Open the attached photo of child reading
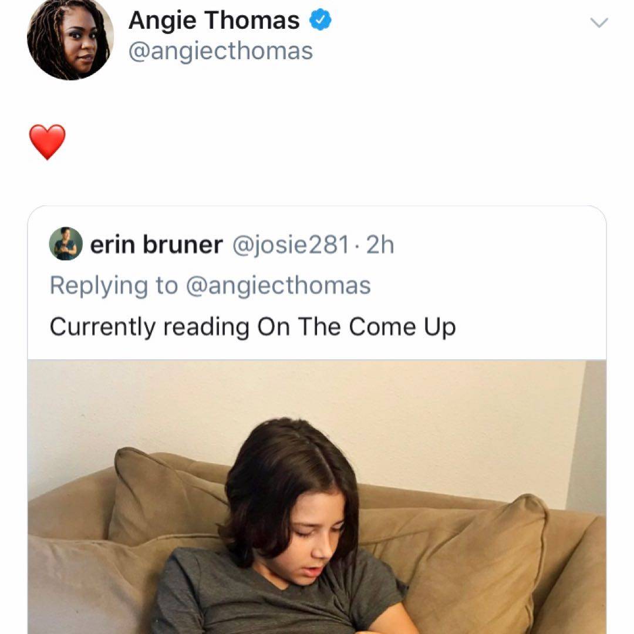Screen dimensions: 634x634 click(317, 497)
